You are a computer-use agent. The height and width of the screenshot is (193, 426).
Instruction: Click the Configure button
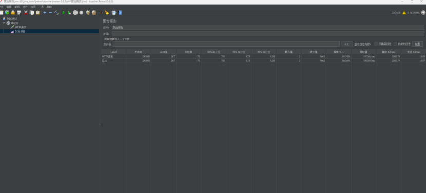417,44
